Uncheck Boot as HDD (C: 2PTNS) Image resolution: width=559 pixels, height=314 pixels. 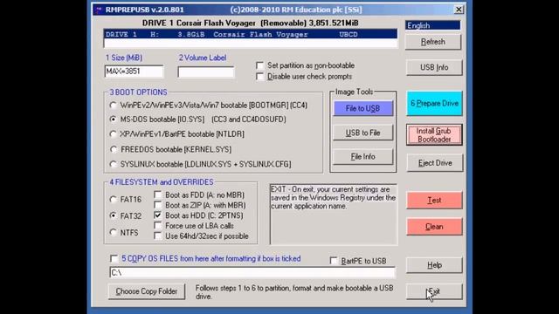pyautogui.click(x=157, y=215)
